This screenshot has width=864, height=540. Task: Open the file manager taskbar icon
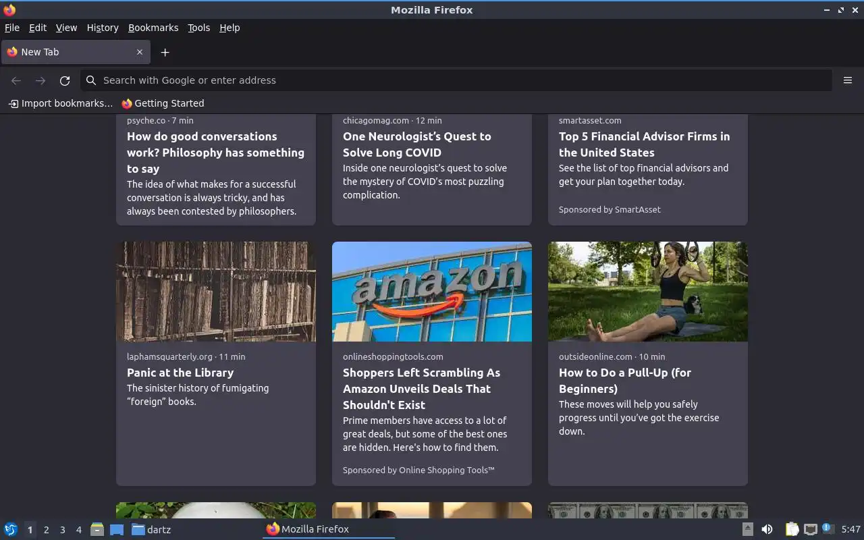(97, 530)
